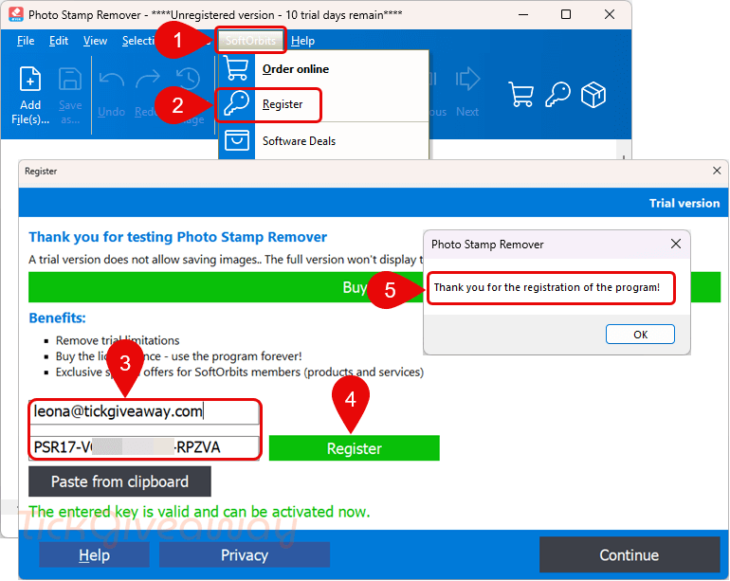Click Paste from clipboard button
This screenshot has width=730, height=581.
(119, 481)
